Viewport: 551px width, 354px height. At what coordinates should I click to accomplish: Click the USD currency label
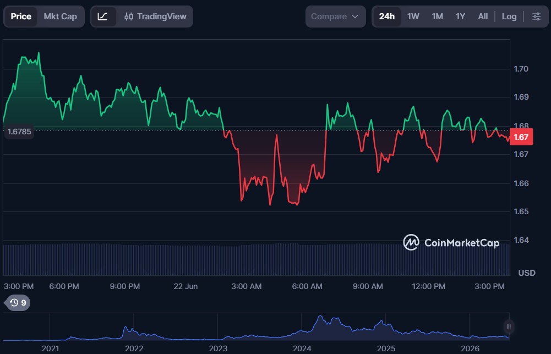point(527,273)
